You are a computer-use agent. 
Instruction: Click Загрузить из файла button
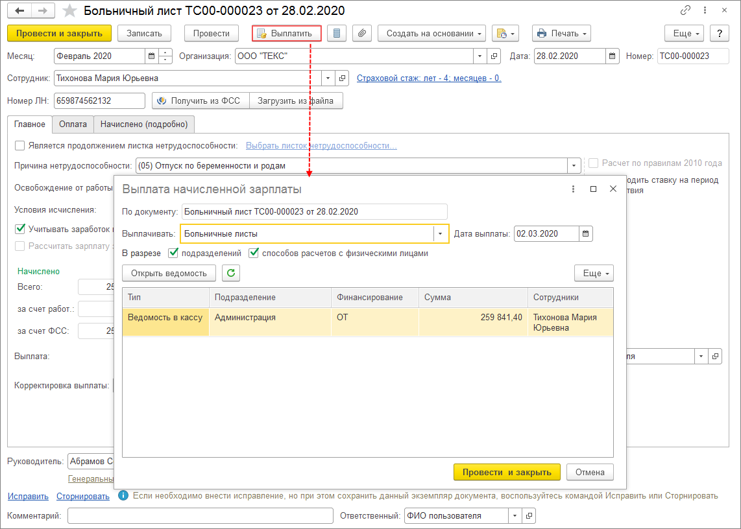(296, 100)
